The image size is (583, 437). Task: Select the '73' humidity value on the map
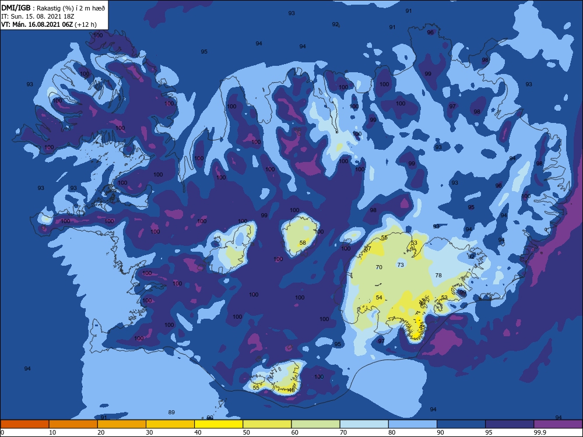(x=401, y=265)
